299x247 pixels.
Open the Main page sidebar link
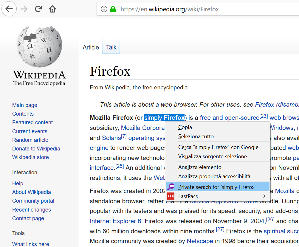click(25, 105)
